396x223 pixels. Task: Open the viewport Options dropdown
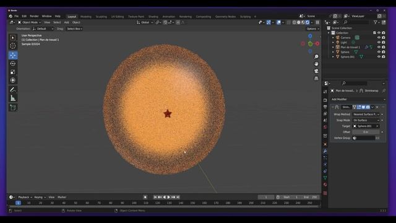pos(312,29)
